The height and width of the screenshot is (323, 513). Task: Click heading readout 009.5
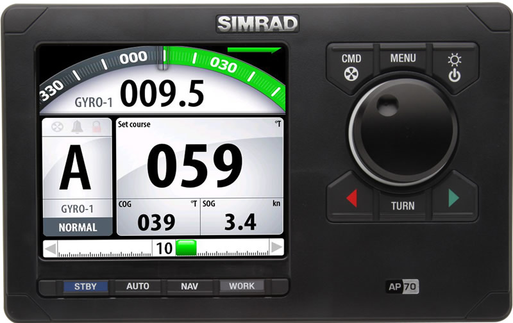[162, 94]
